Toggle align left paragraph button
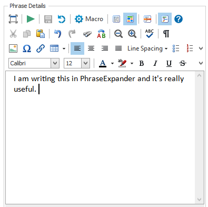The width and height of the screenshot is (208, 207). [x=77, y=48]
